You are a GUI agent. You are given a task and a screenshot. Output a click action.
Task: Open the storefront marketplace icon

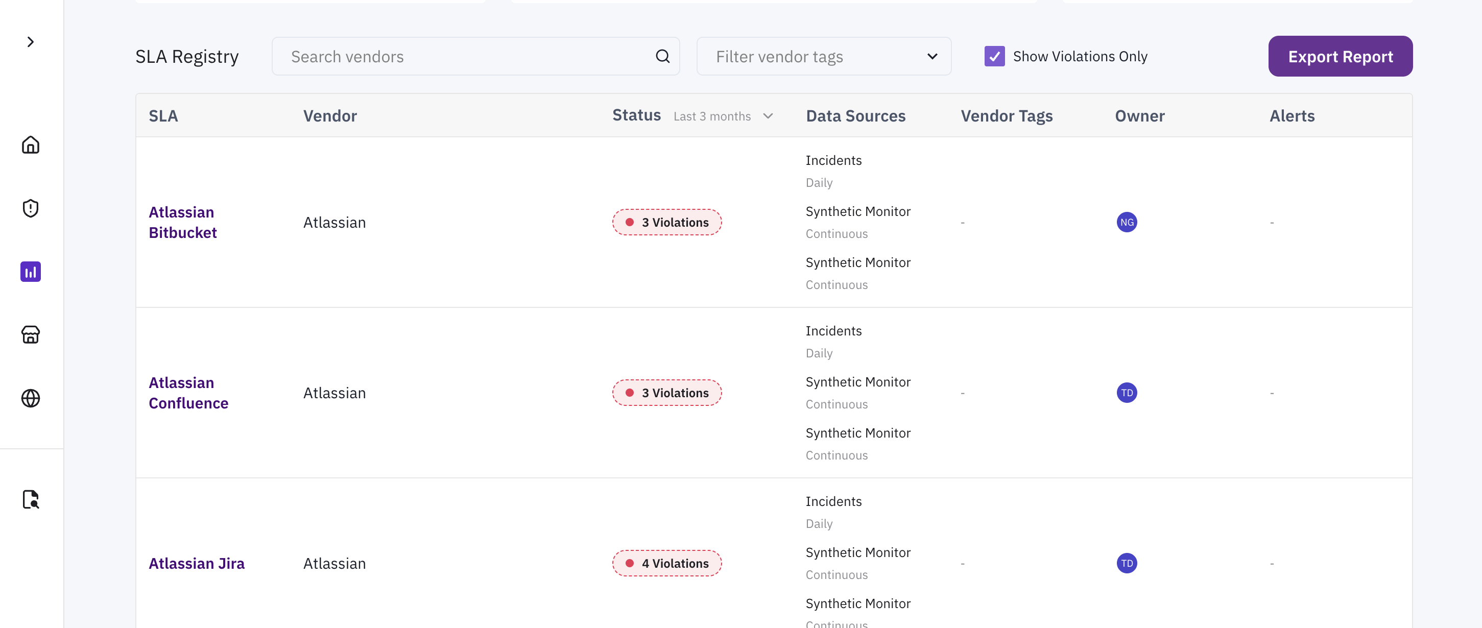coord(31,335)
